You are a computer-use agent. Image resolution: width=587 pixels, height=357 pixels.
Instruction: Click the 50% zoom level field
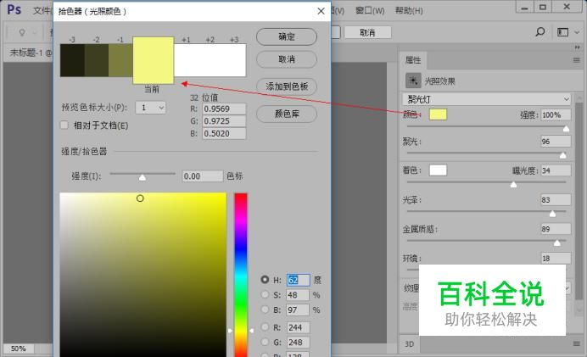click(19, 349)
